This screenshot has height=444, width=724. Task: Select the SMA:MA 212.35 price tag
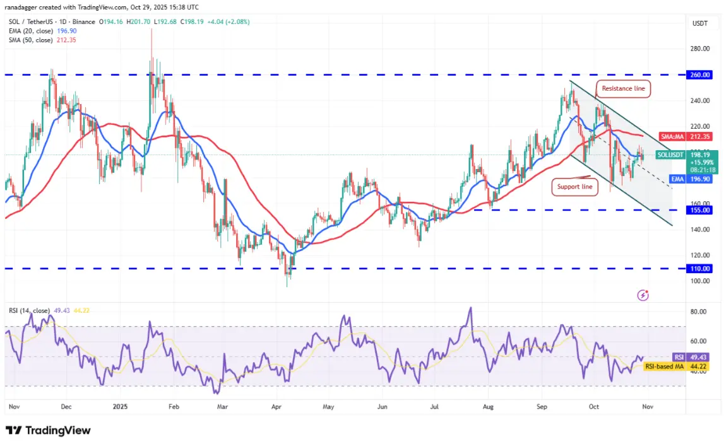coord(685,137)
